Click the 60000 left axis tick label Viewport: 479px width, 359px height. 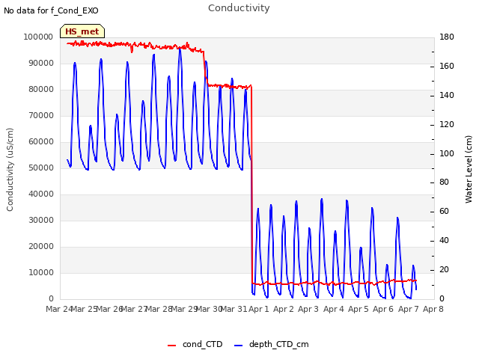tap(41, 142)
